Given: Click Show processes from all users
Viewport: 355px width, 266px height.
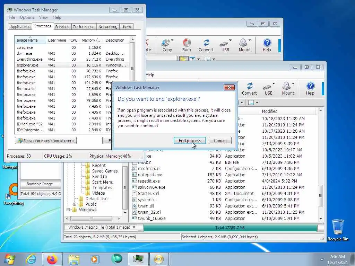Looking at the screenshot, I should tap(46, 141).
